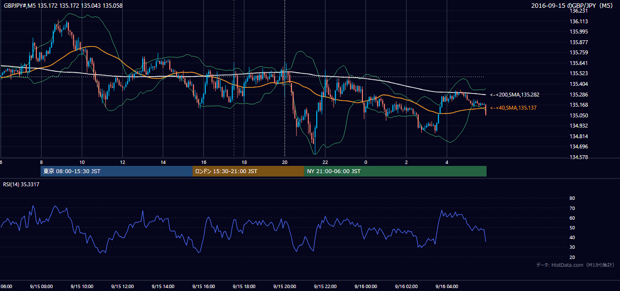Click the RSI scale level 70
This screenshot has width=620, height=291.
coord(572,208)
